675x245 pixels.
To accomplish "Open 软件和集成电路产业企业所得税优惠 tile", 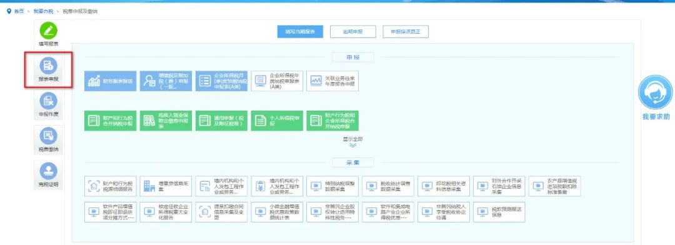I will pos(388,212).
